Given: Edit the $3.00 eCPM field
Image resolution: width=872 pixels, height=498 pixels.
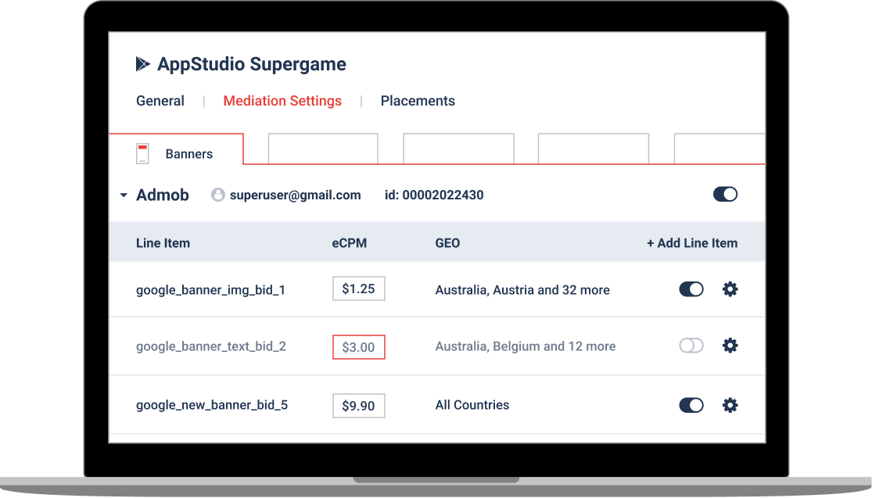Looking at the screenshot, I should click(359, 347).
